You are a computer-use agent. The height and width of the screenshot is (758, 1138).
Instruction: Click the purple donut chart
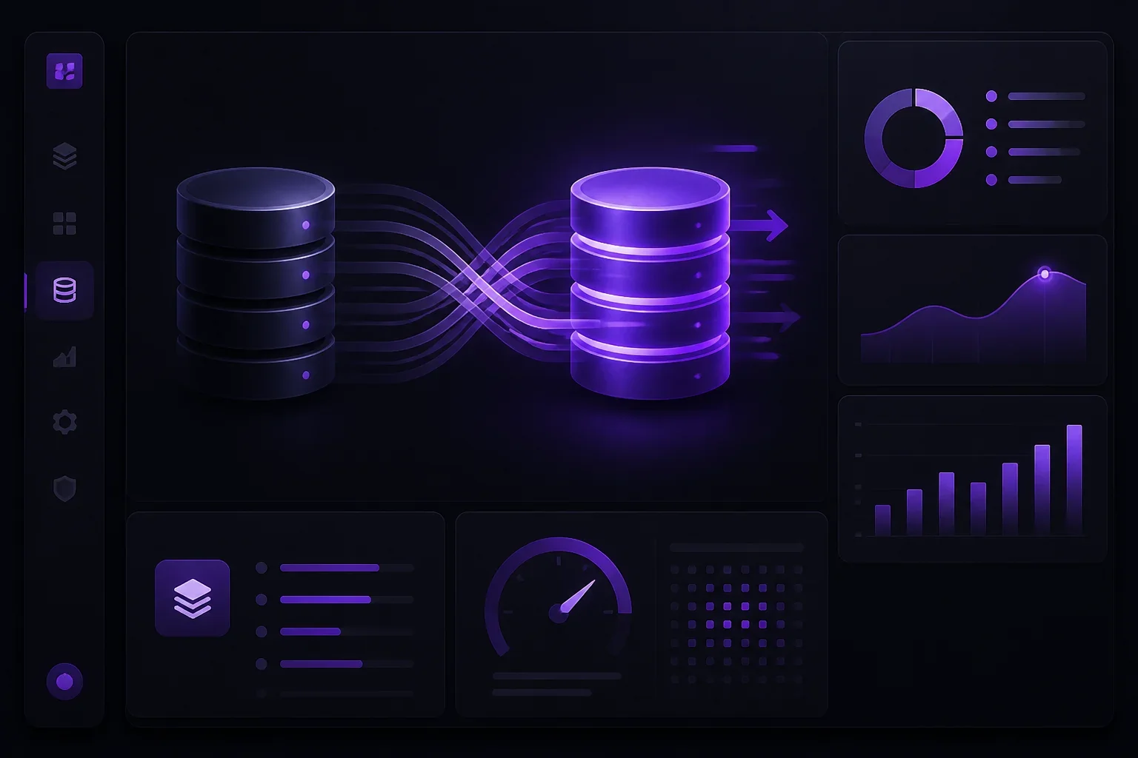[x=914, y=138]
